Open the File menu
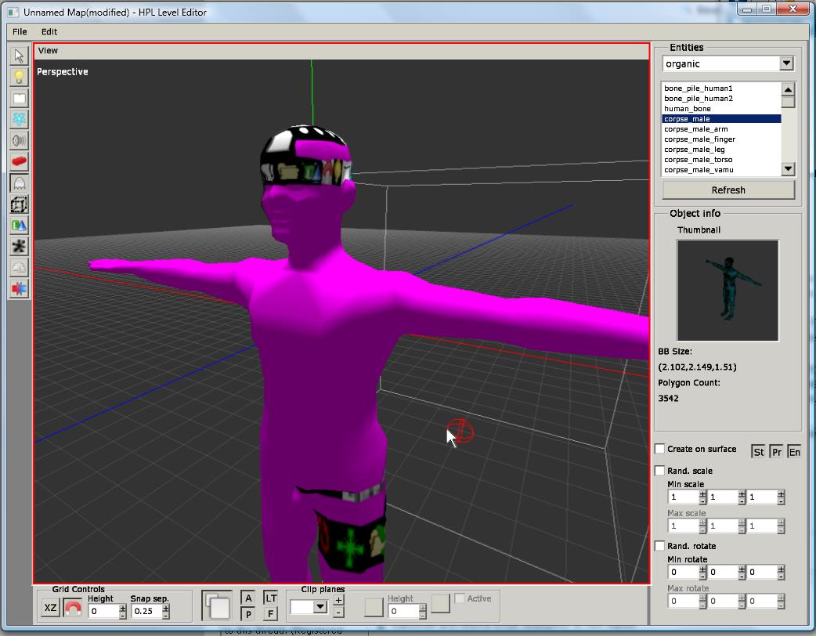 20,32
